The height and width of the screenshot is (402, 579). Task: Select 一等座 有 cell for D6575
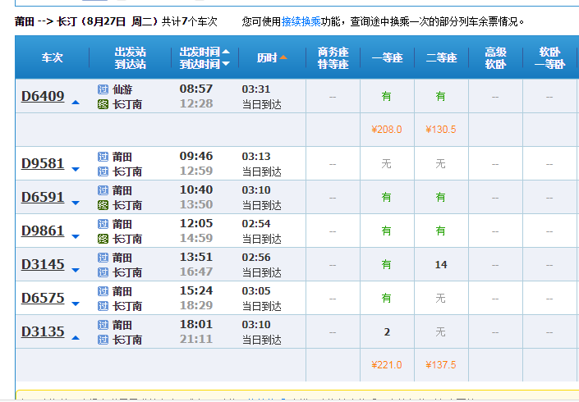tap(386, 298)
